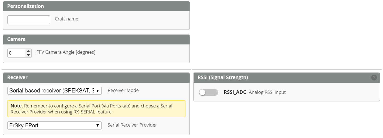
Task: Click the Serial Receiver Provider label
Action: click(x=132, y=125)
